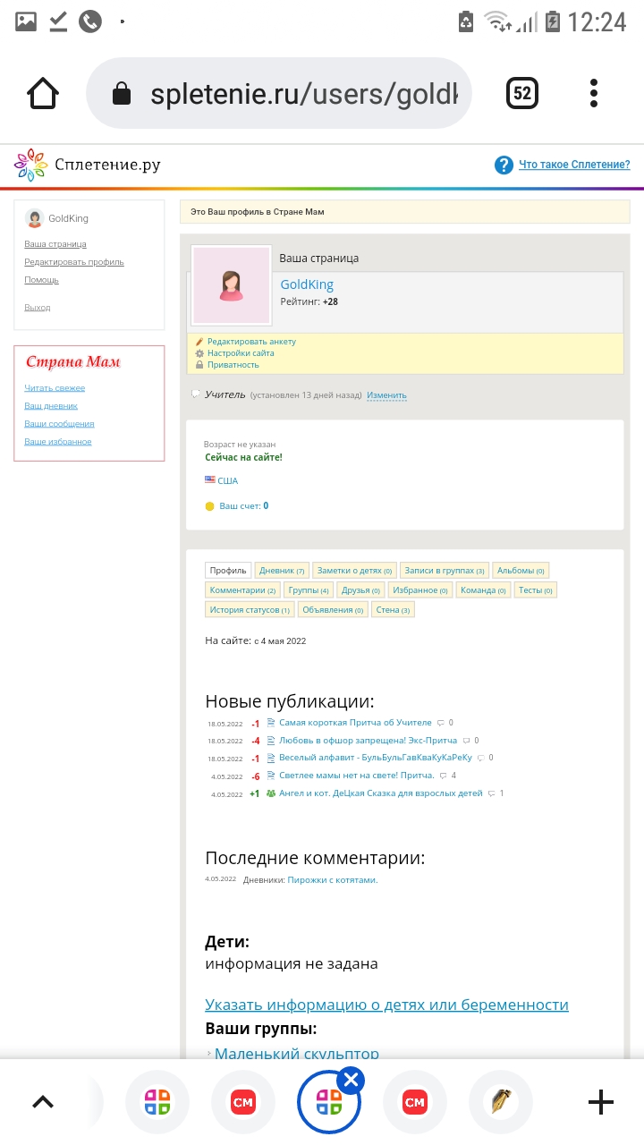644x1145 pixels.
Task: Open the browser three-dot menu
Action: pyautogui.click(x=594, y=93)
